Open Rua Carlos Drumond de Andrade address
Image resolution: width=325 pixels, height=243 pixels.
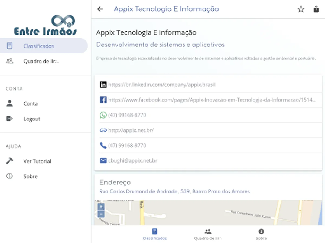click(175, 191)
